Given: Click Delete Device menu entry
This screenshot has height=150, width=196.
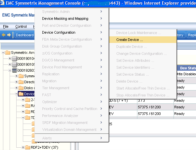Looking at the screenshot, I should coord(143,81).
